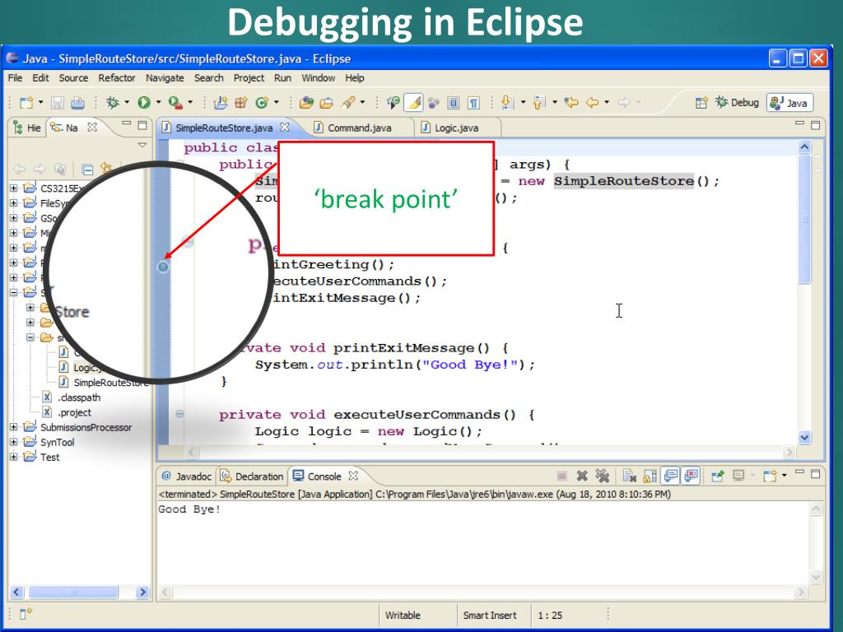843x632 pixels.
Task: Open the Run button dropdown arrow
Action: click(158, 102)
